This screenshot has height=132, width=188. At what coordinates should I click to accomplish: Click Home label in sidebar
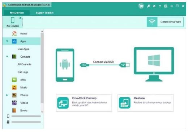point(23,33)
